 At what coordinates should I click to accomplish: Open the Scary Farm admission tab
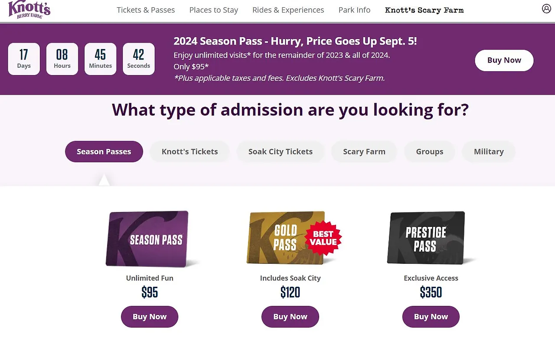(364, 151)
